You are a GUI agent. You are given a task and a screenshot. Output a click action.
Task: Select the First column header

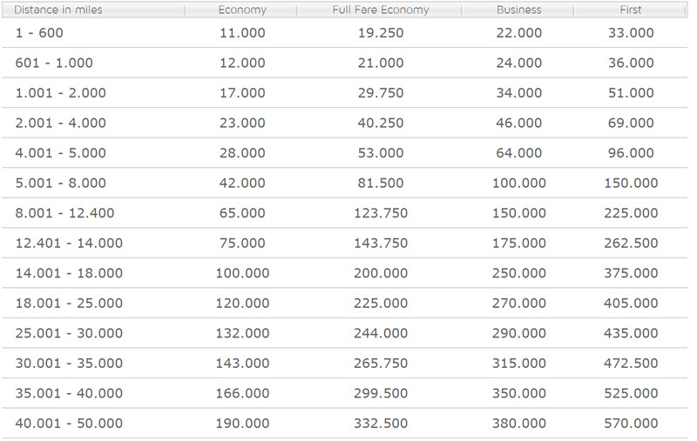click(630, 10)
